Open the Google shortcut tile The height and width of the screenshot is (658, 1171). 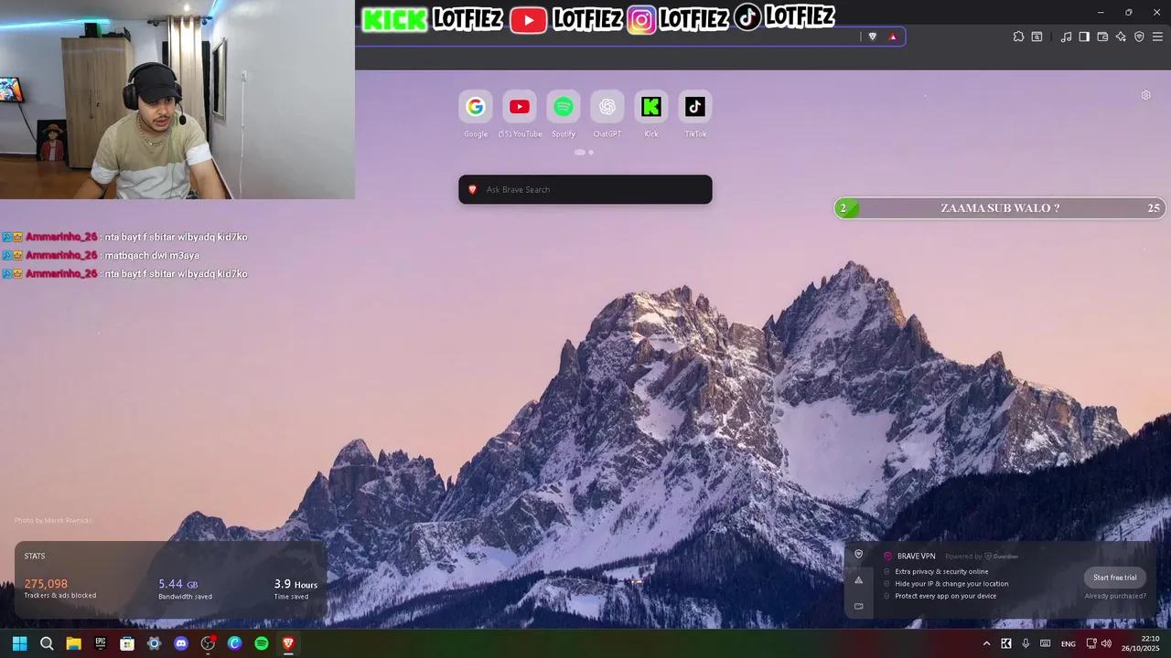476,107
